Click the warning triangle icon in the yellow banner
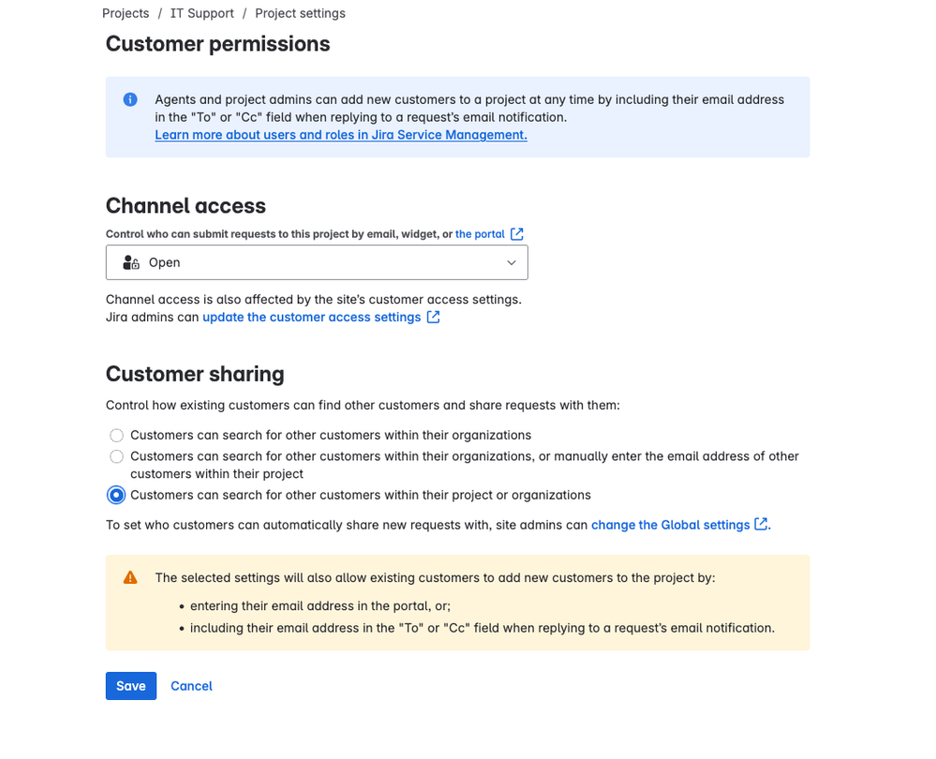This screenshot has width=936, height=759. 130,578
